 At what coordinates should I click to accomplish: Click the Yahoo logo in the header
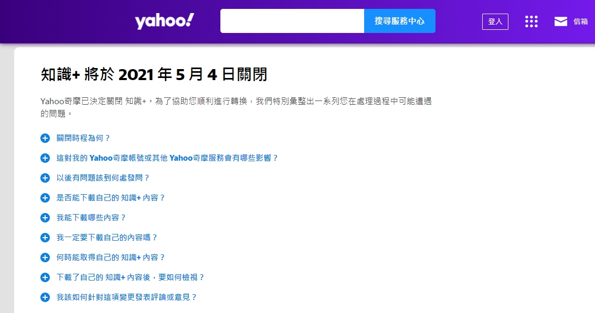click(165, 20)
